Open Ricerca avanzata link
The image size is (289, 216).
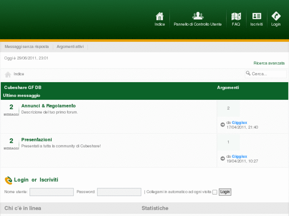(269, 63)
